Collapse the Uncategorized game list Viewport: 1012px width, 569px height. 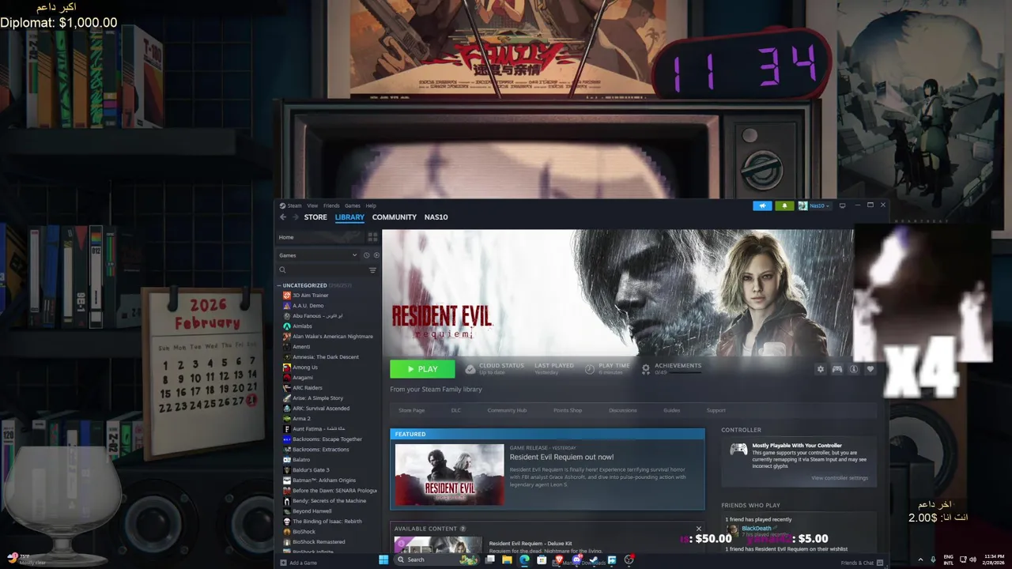(279, 285)
